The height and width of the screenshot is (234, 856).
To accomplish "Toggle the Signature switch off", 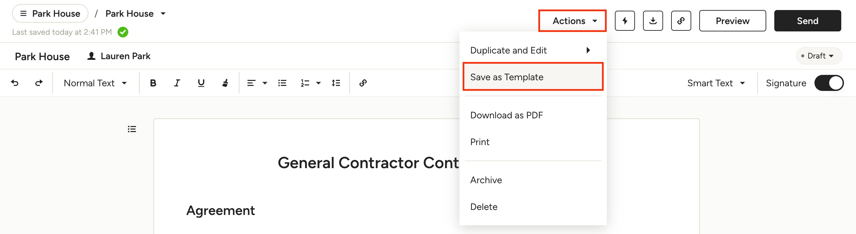I will [x=829, y=83].
